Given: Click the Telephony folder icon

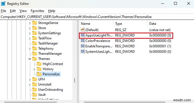Looking at the screenshot, I should tap(34, 49).
